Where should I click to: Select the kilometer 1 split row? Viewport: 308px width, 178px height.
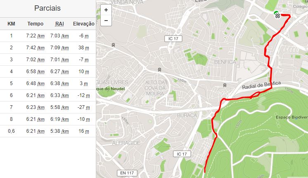click(x=48, y=36)
